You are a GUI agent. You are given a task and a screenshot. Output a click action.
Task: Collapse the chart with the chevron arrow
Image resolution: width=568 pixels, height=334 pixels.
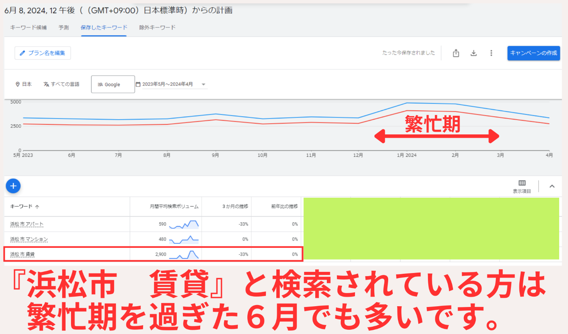[552, 186]
